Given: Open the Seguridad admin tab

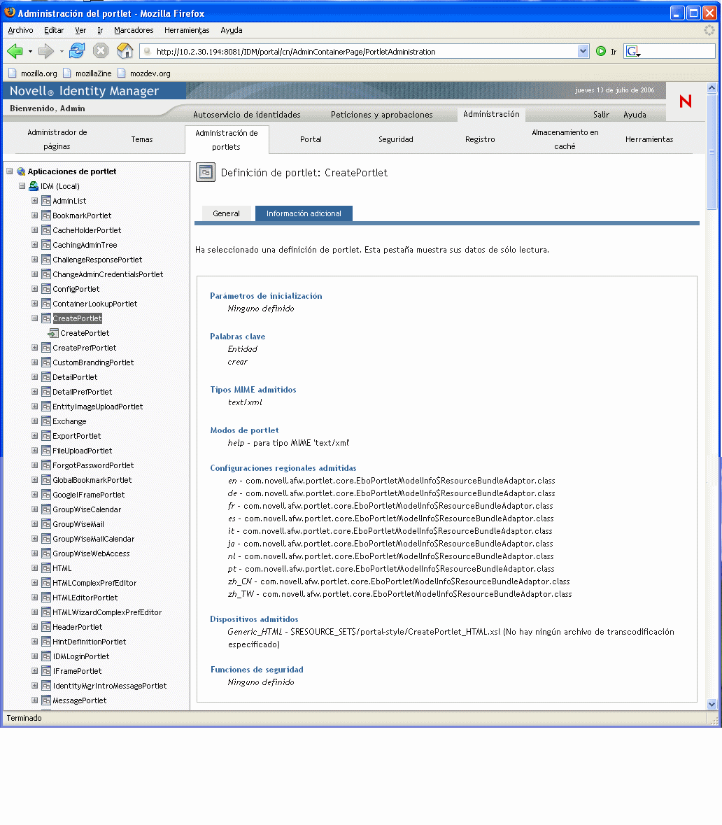Looking at the screenshot, I should click(x=396, y=139).
